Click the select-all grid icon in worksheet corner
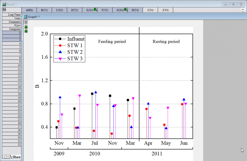This screenshot has height=161, width=247. 4,10
